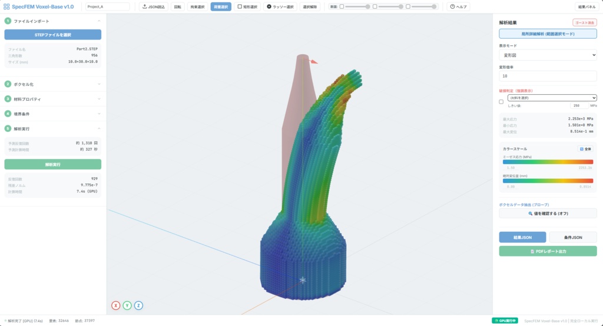This screenshot has width=603, height=326.
Task: Click the 条件JSON export button
Action: pos(573,237)
